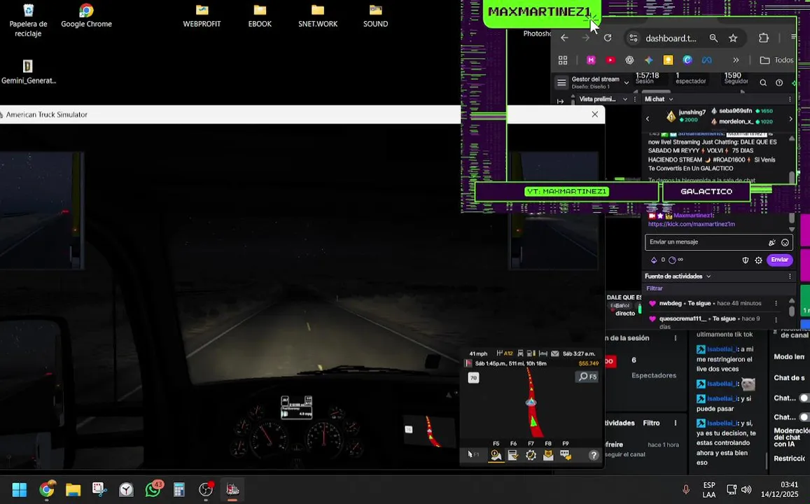Image resolution: width=810 pixels, height=504 pixels.
Task: Bookmark this page with the star icon
Action: click(x=733, y=38)
